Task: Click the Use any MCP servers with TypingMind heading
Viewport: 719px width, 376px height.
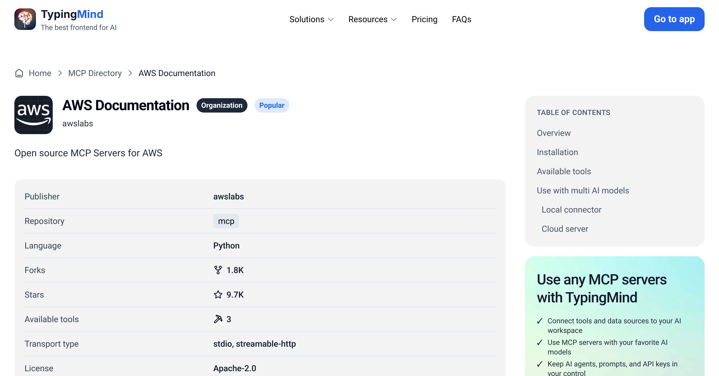Action: pos(602,289)
